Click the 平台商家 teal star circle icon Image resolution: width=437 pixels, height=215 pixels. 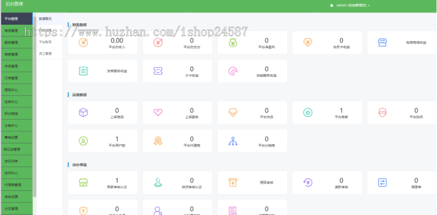[308, 112]
